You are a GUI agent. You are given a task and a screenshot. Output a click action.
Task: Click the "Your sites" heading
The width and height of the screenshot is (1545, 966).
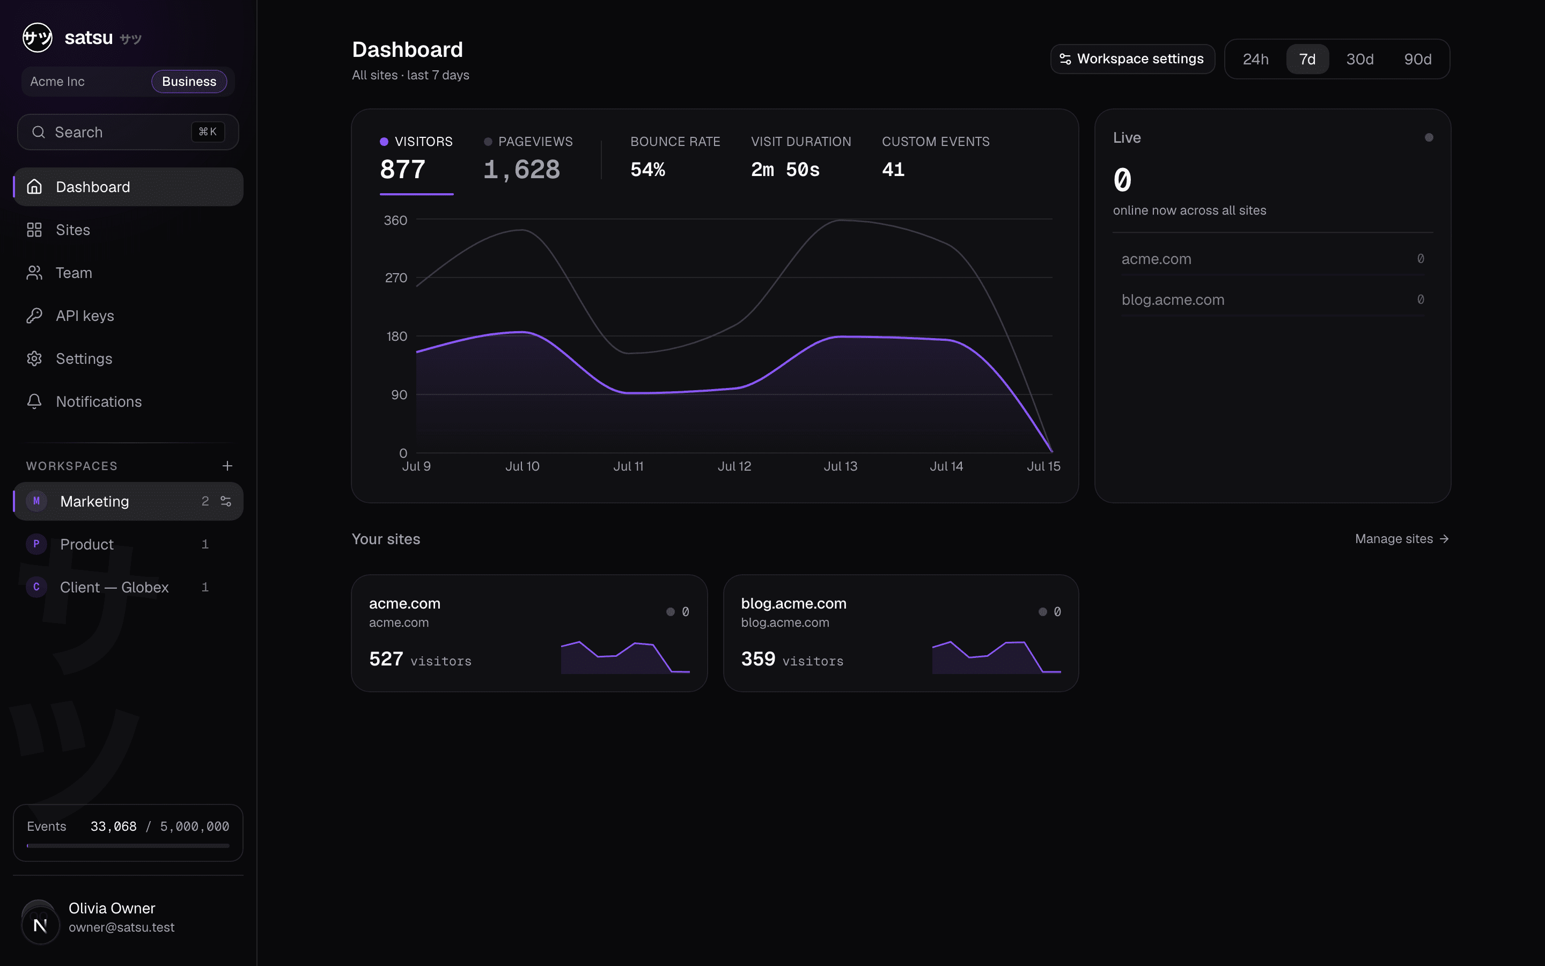[386, 539]
